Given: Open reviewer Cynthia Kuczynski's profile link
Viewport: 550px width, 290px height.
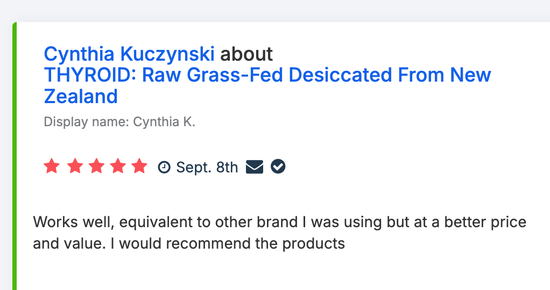Looking at the screenshot, I should pyautogui.click(x=129, y=54).
